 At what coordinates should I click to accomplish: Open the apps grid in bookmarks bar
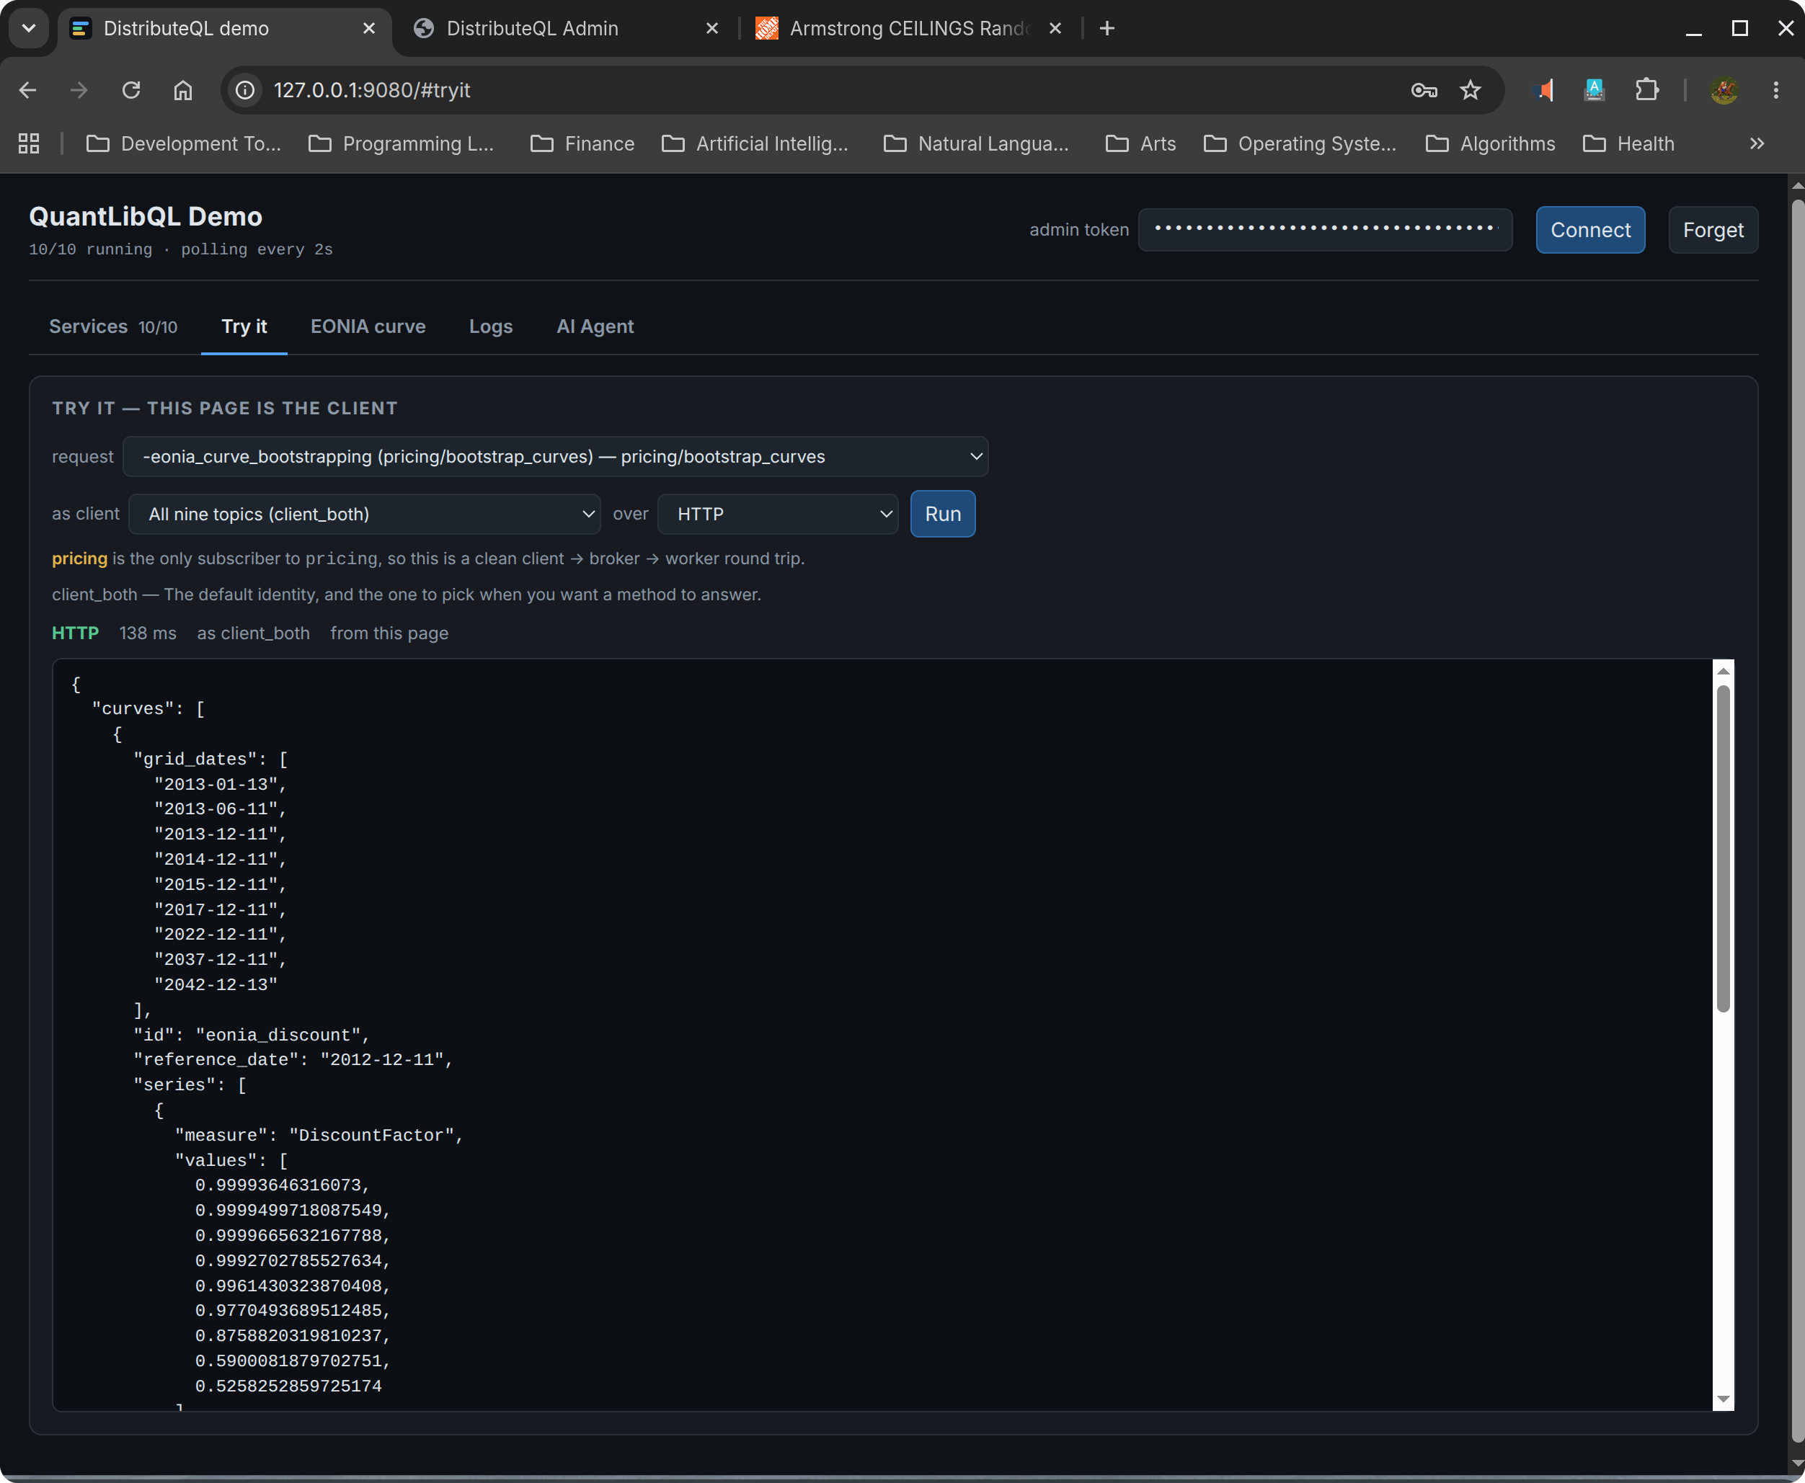pyautogui.click(x=29, y=143)
